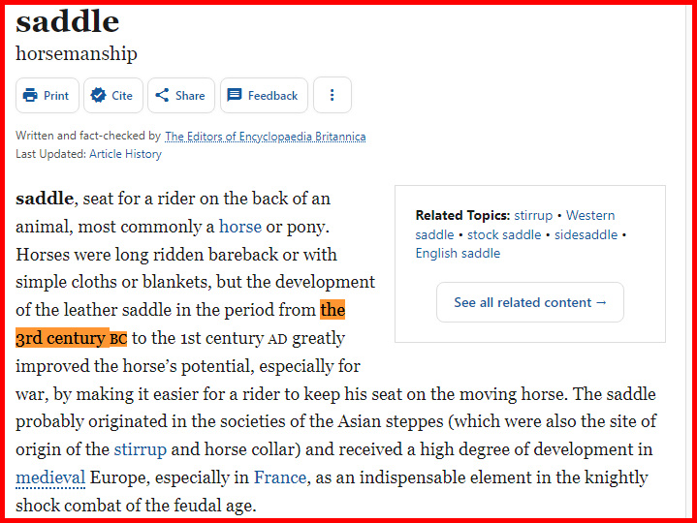Click the Feedback speech bubble icon
697x523 pixels.
click(x=235, y=95)
